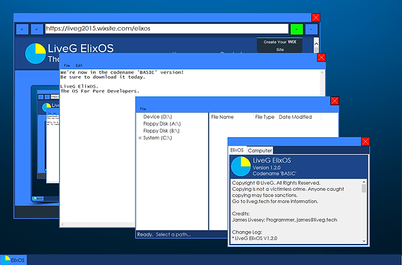Click 'Version 1.2.0' text in About window

pyautogui.click(x=266, y=168)
